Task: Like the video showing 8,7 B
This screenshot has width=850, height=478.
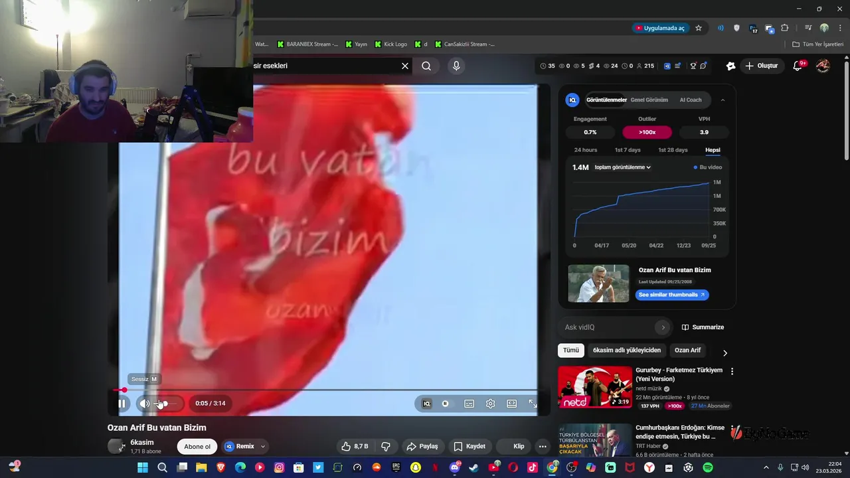Action: pos(355,446)
